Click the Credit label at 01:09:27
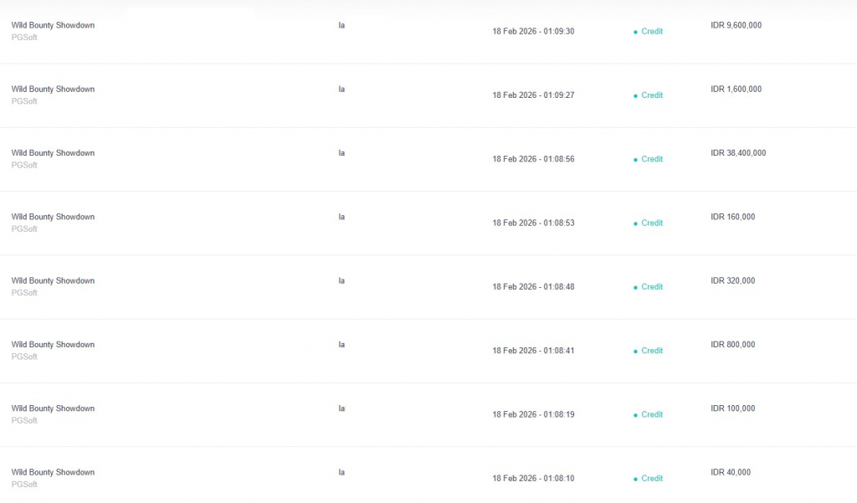Screen dimensions: 857x503 [652, 95]
